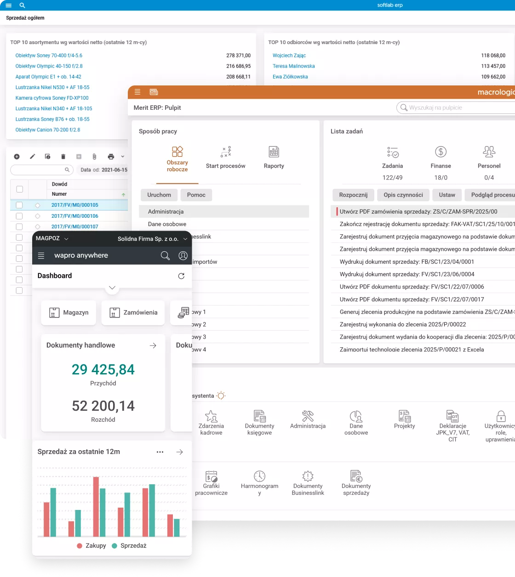Click the Wyszukaj na pulpicie search field

(x=455, y=107)
